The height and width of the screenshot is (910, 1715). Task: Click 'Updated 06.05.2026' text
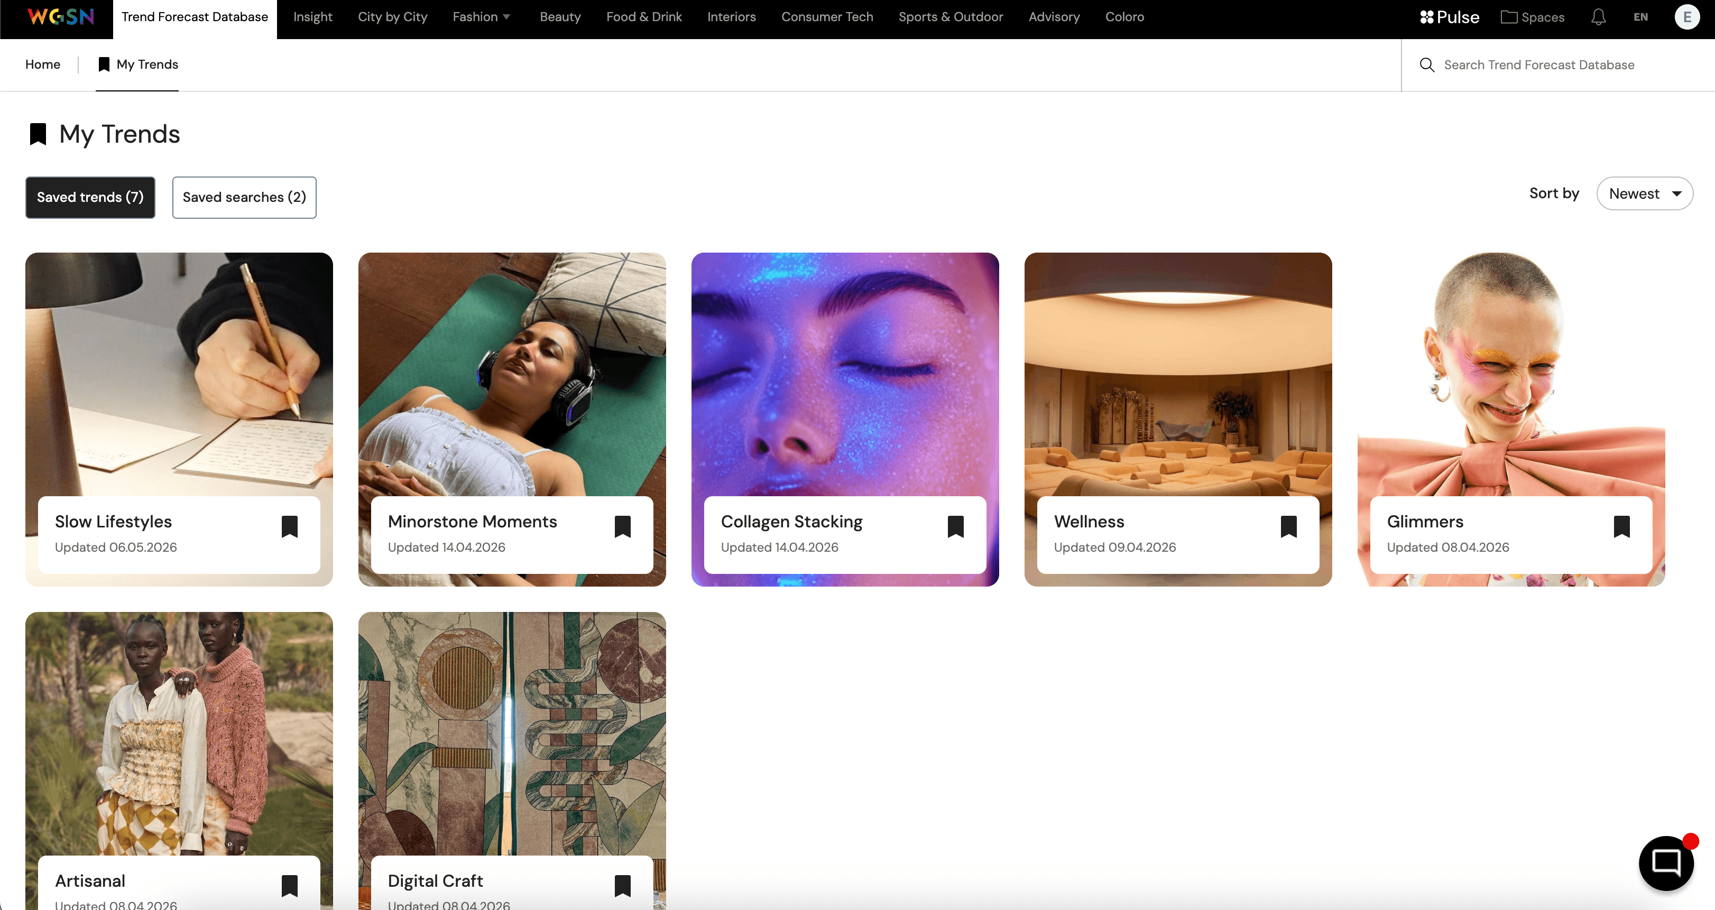(116, 547)
